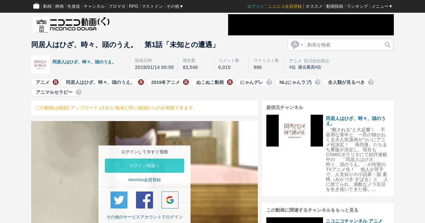
Task: Click その他のサービスアカウントでログイン link
Action: click(144, 217)
